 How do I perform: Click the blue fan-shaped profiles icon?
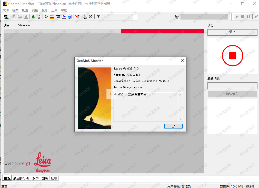[58, 16]
